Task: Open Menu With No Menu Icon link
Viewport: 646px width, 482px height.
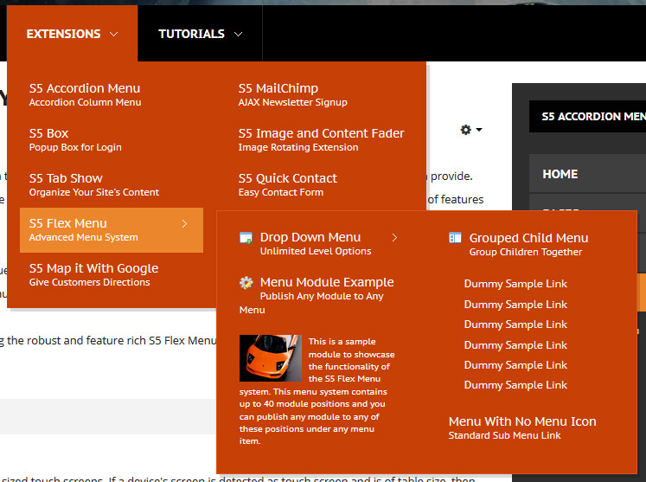Action: pos(521,427)
